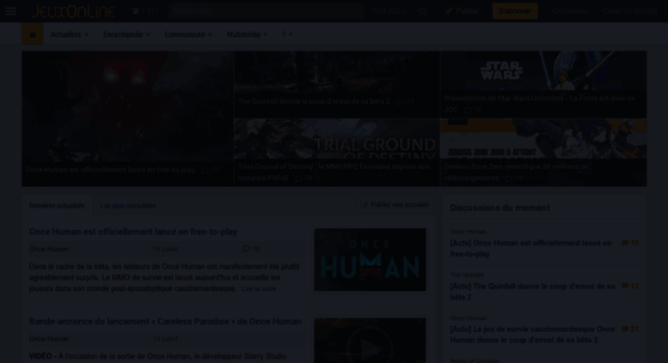Click Once Human tag under Careless Paradise article
The image size is (668, 363).
point(49,339)
